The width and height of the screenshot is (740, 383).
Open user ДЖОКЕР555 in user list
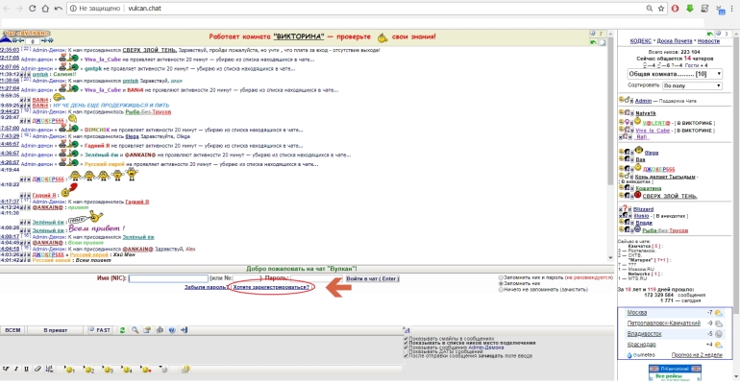(658, 169)
